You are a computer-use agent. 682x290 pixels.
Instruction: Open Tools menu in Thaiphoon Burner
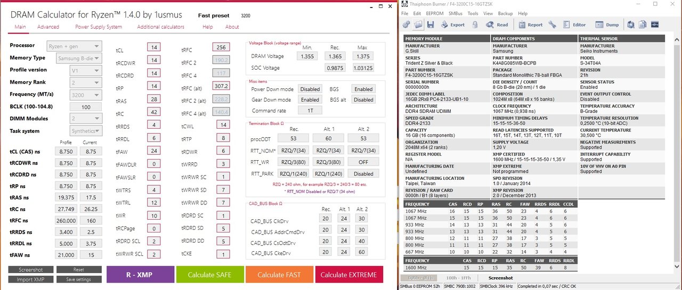473,13
